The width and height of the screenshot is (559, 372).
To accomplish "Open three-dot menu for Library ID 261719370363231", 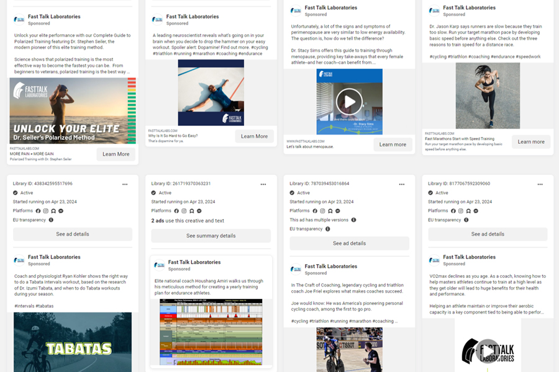I will point(263,184).
